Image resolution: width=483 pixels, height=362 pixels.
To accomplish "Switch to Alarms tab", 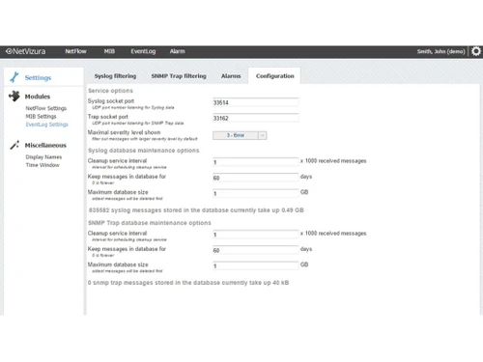I will click(231, 76).
